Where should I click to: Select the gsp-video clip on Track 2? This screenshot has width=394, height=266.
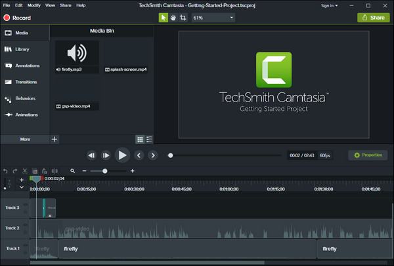(211, 229)
